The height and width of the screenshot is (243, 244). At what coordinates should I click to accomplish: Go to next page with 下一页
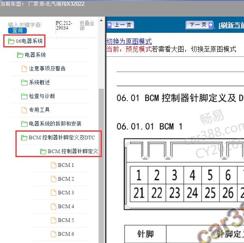point(199,25)
